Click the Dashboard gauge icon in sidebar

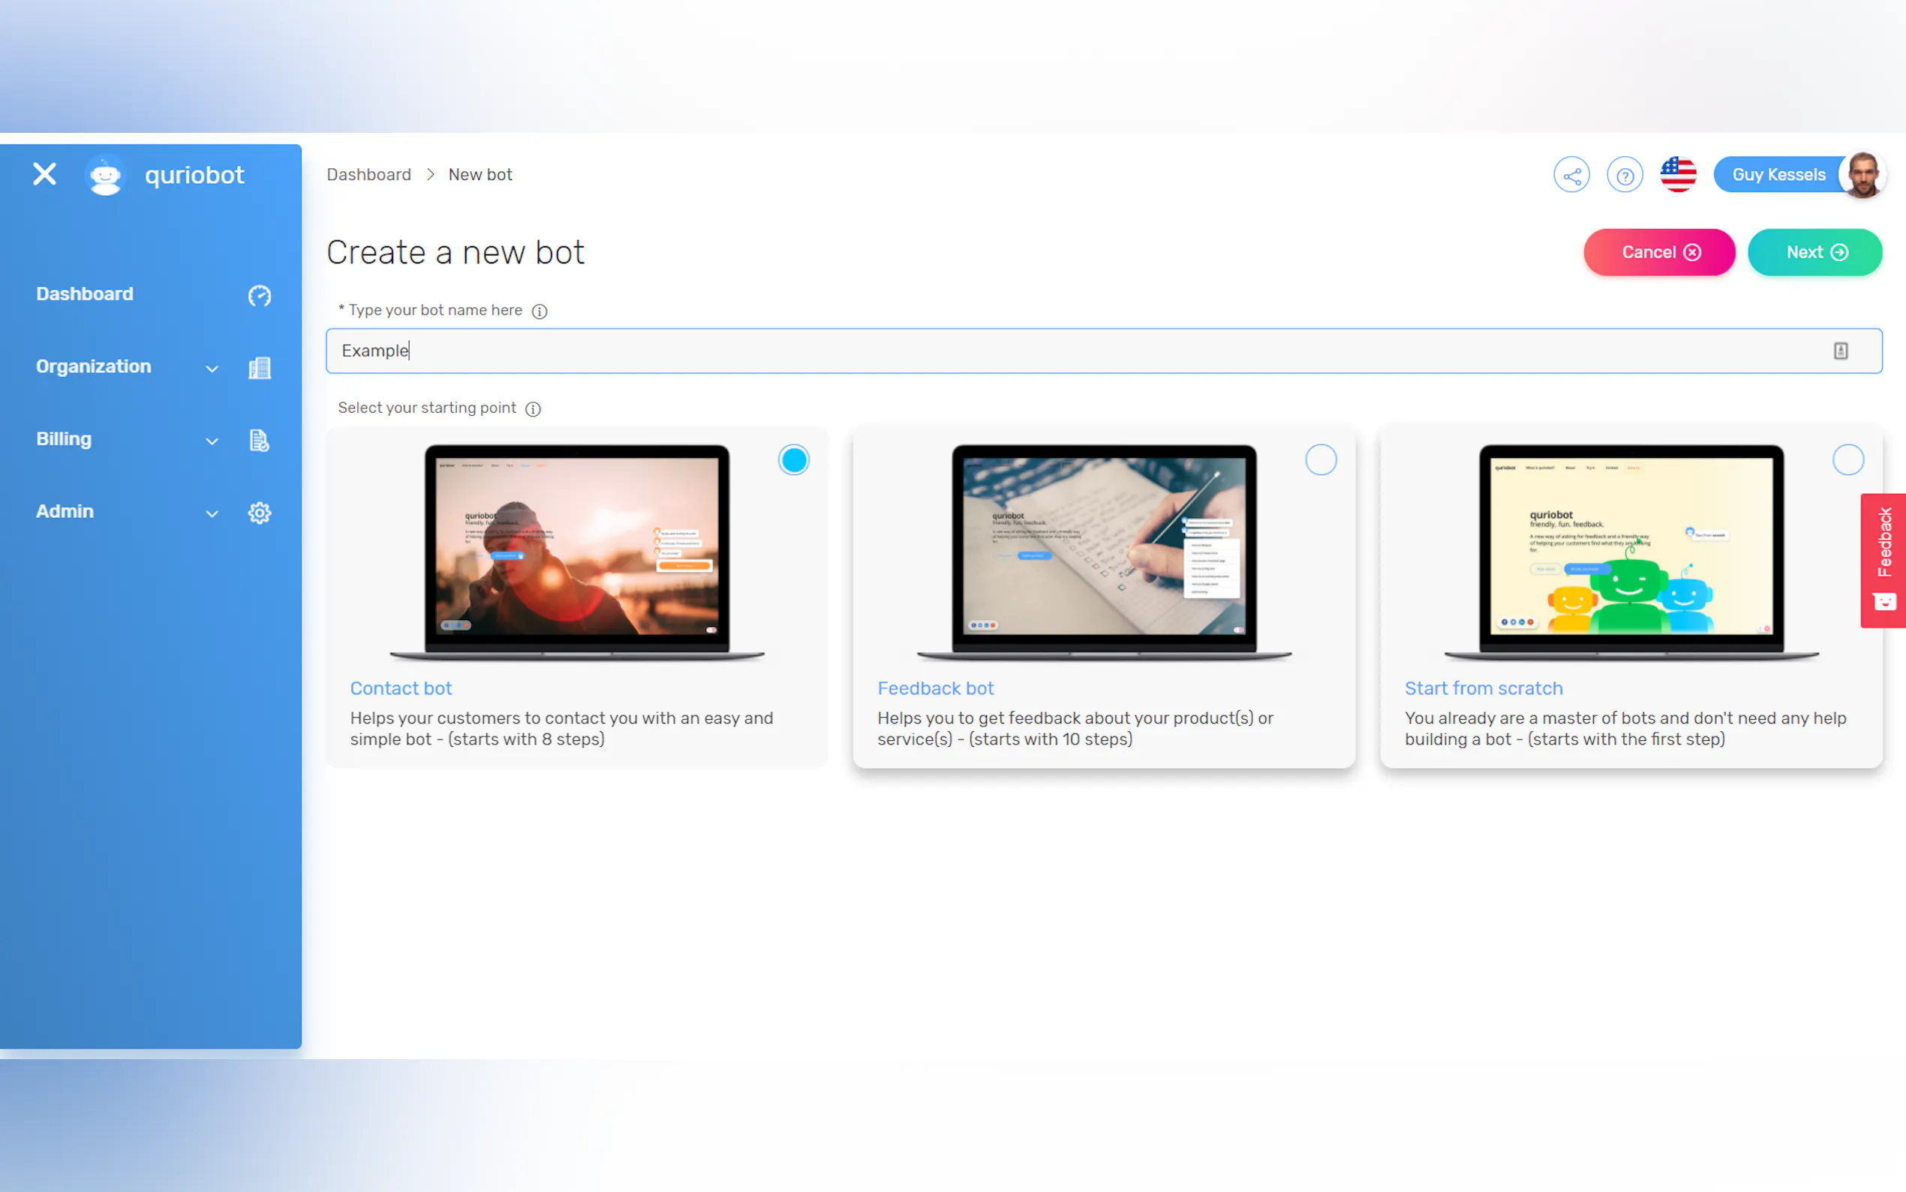pos(259,296)
